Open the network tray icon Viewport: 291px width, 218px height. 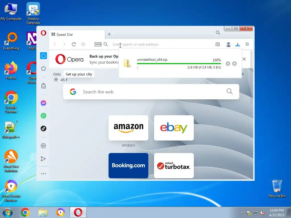[x=255, y=213]
